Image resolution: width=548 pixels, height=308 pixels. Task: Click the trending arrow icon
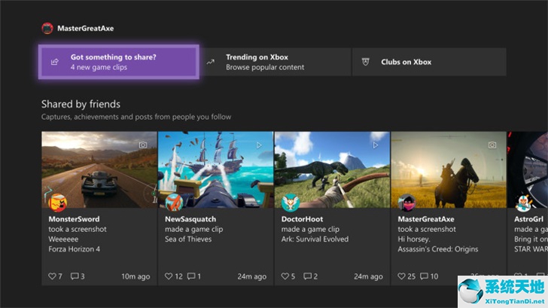[211, 62]
